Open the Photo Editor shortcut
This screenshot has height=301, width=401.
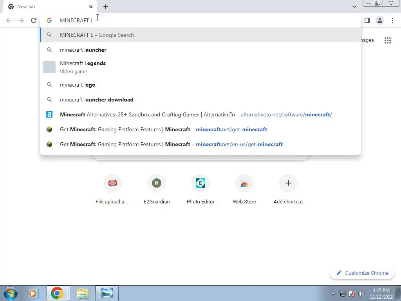click(x=200, y=189)
